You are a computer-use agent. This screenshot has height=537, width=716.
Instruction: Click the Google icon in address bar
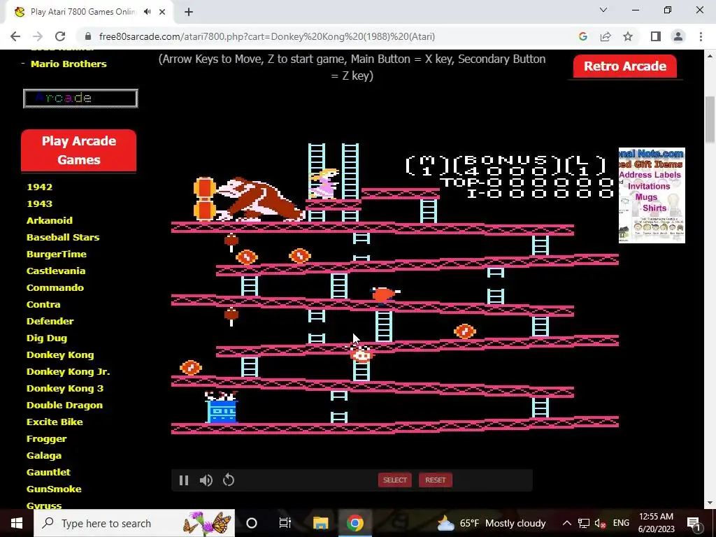582,36
